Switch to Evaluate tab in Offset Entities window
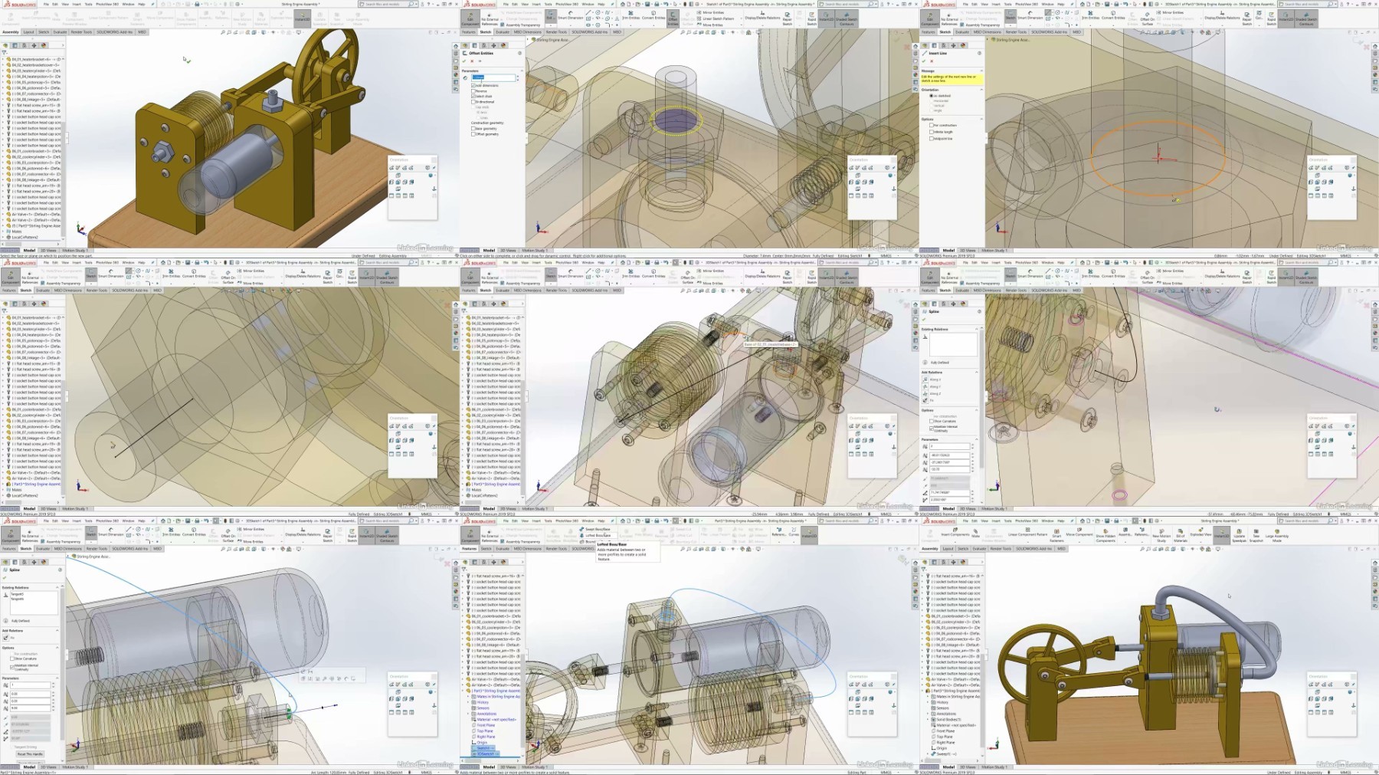 click(x=503, y=32)
